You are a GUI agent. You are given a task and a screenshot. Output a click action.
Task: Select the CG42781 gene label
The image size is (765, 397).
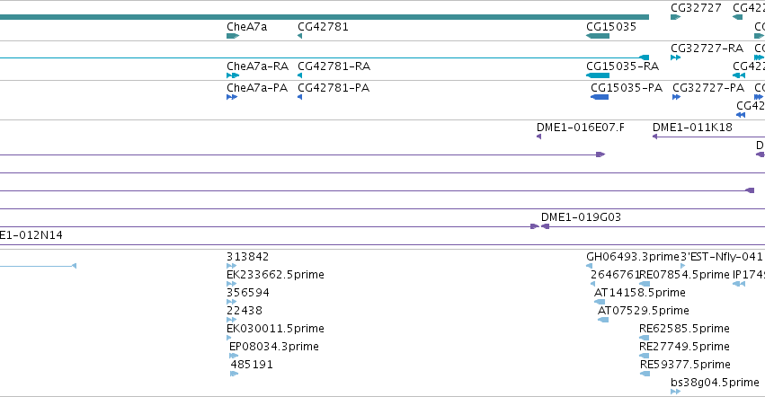tap(323, 27)
